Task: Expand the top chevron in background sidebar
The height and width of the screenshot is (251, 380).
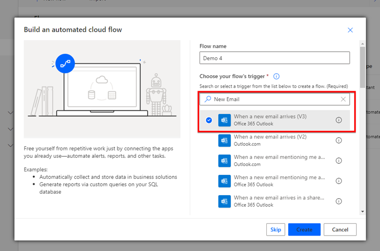Action: click(10, 113)
